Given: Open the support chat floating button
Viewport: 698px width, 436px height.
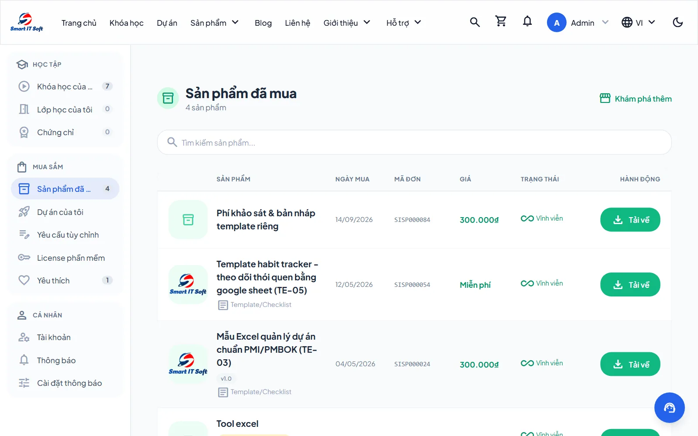Looking at the screenshot, I should coord(669,408).
